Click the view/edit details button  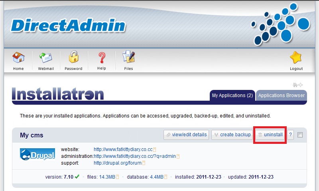(186, 135)
